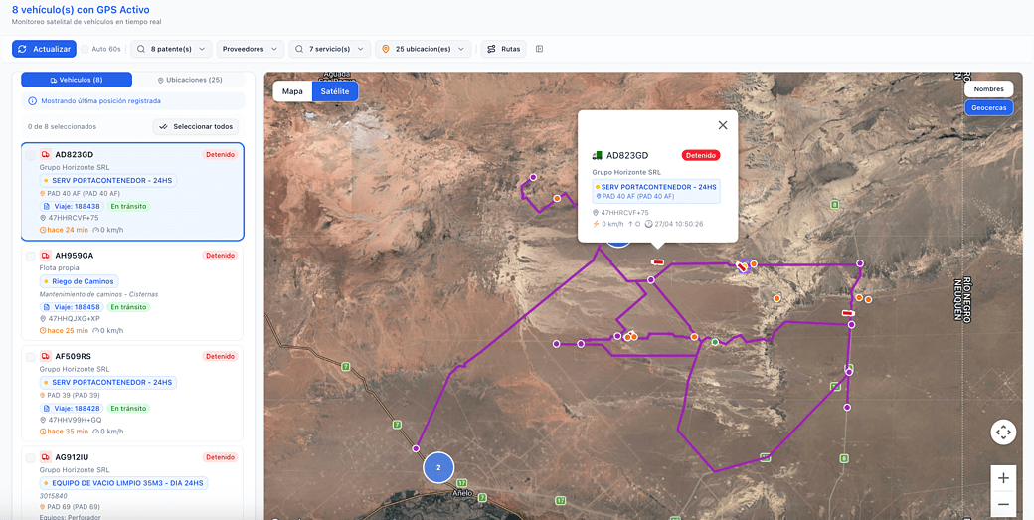
Task: Click the green location marker on map
Action: coord(715,342)
